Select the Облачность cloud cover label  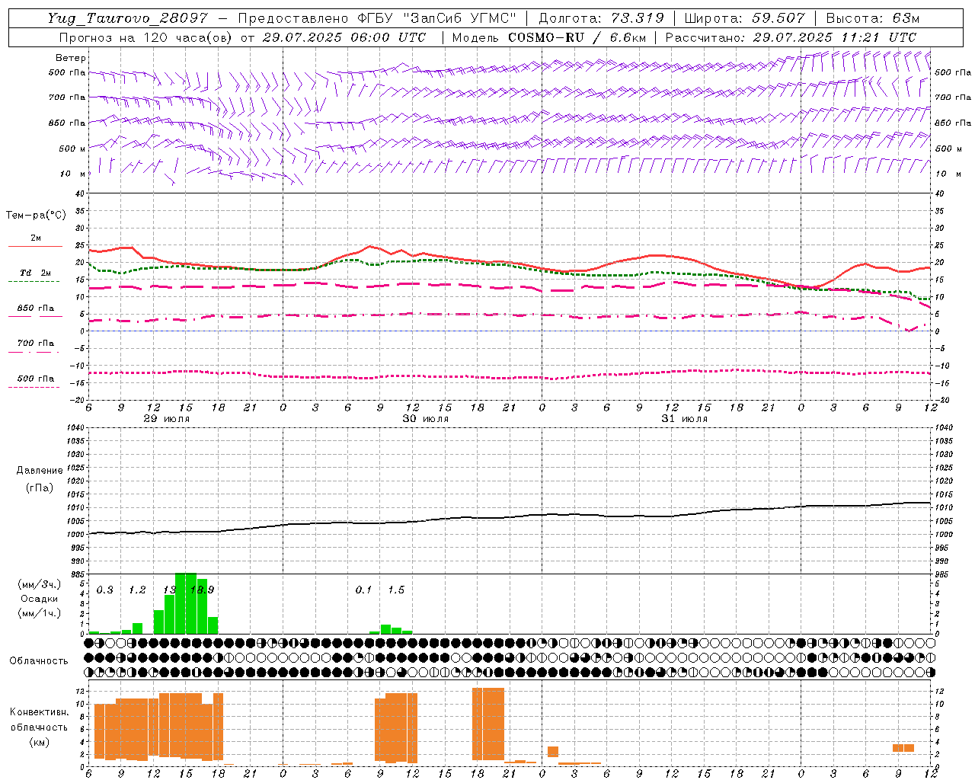pyautogui.click(x=39, y=660)
